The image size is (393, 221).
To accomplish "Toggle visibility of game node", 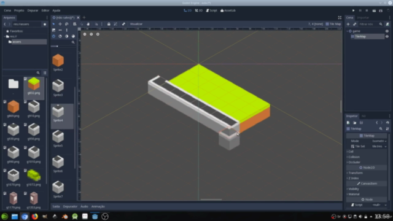I will 387,31.
